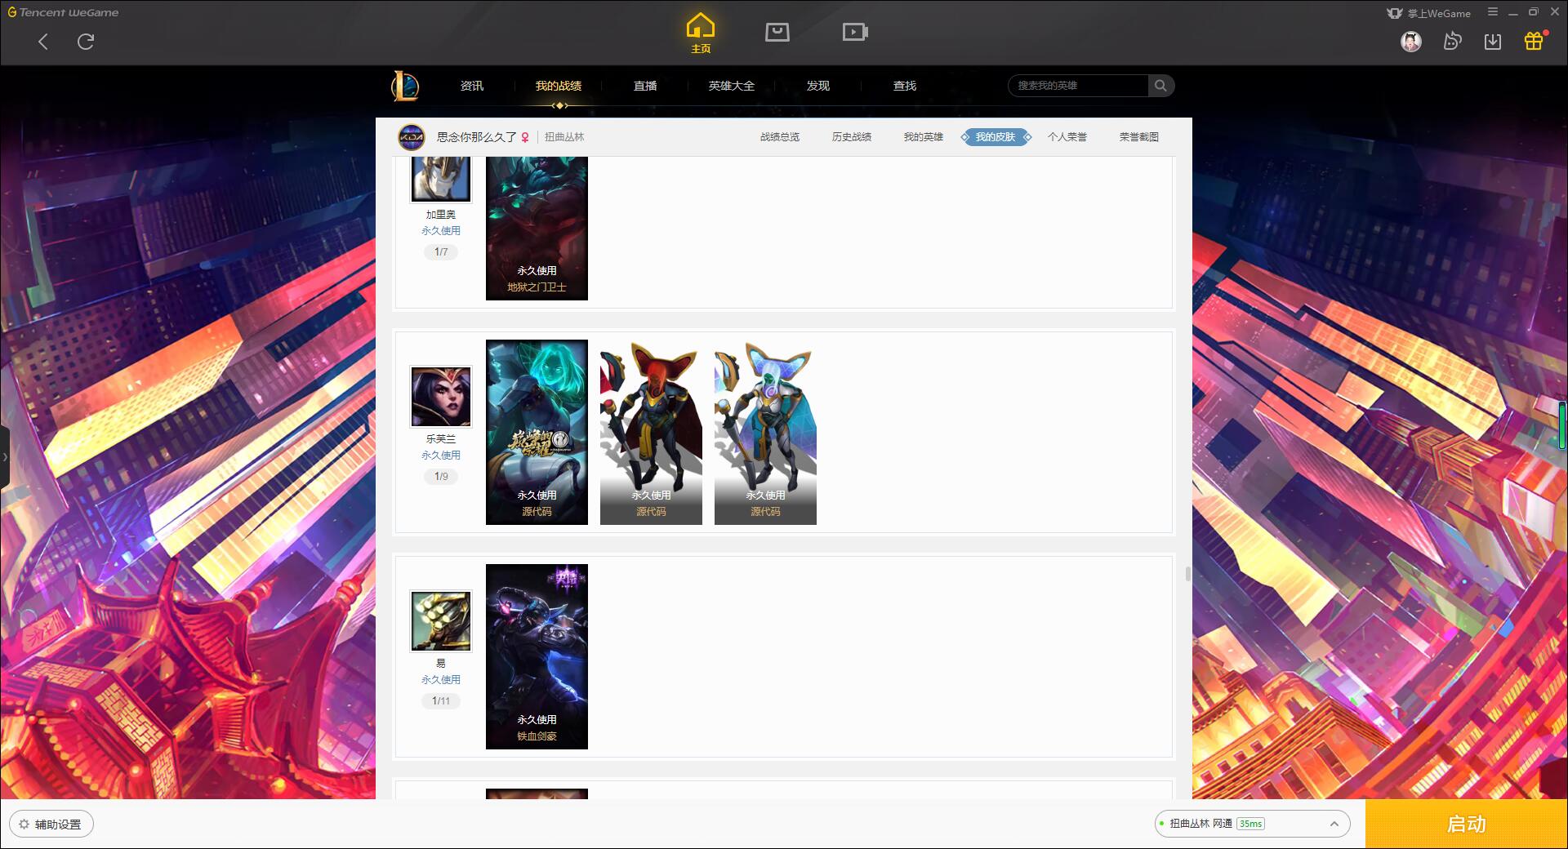The image size is (1568, 849).
Task: Open 掌上WeGame link
Action: coord(1428,13)
